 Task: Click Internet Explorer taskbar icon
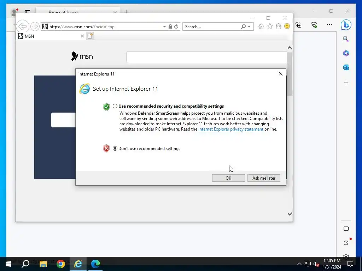pyautogui.click(x=78, y=264)
